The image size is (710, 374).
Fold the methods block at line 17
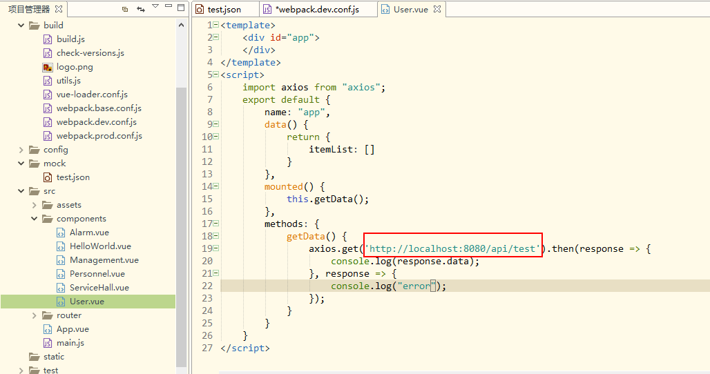(216, 224)
